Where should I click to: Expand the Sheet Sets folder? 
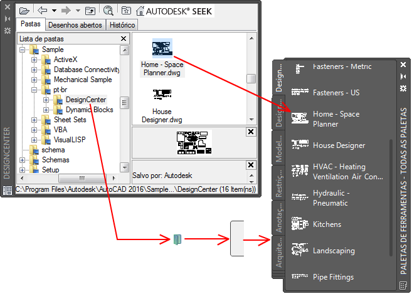pyautogui.click(x=34, y=120)
